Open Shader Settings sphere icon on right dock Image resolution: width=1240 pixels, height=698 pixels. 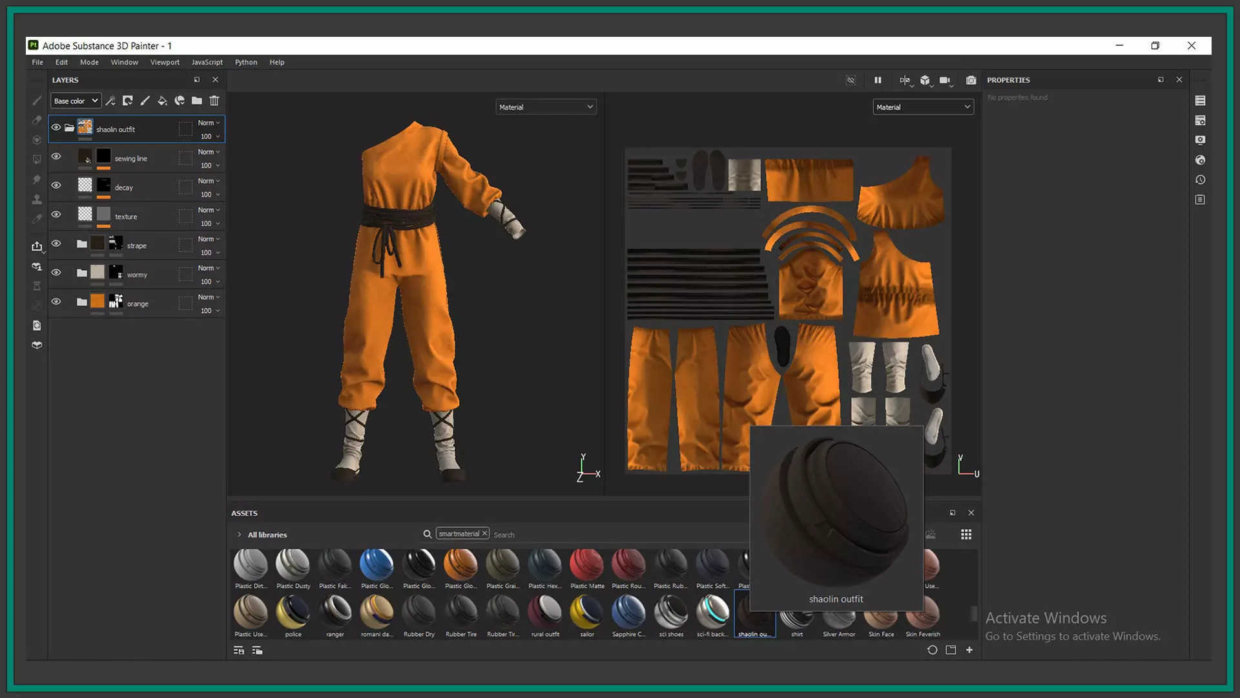coord(1201,160)
